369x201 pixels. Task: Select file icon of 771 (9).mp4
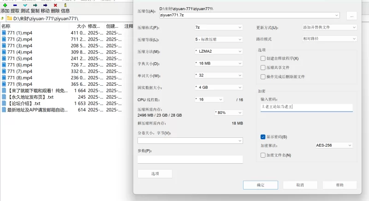click(x=4, y=84)
